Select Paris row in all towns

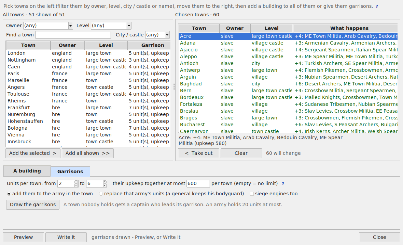(x=88, y=74)
